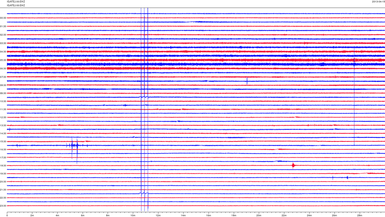This screenshot has height=217, width=385.
Task: Click the 22:30 time label
Action: click(x=3, y=198)
